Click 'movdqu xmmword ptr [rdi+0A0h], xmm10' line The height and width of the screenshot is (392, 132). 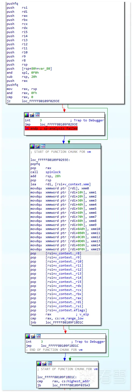65,229
